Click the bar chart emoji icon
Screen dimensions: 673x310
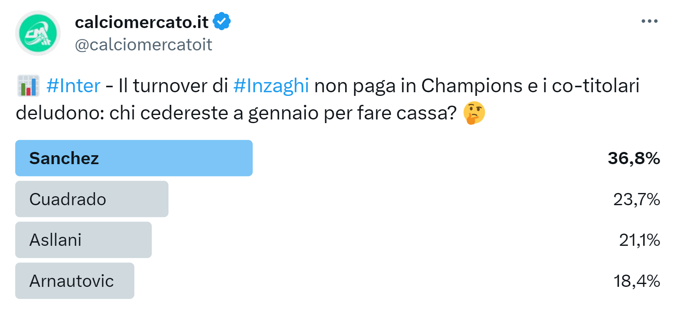pos(28,86)
